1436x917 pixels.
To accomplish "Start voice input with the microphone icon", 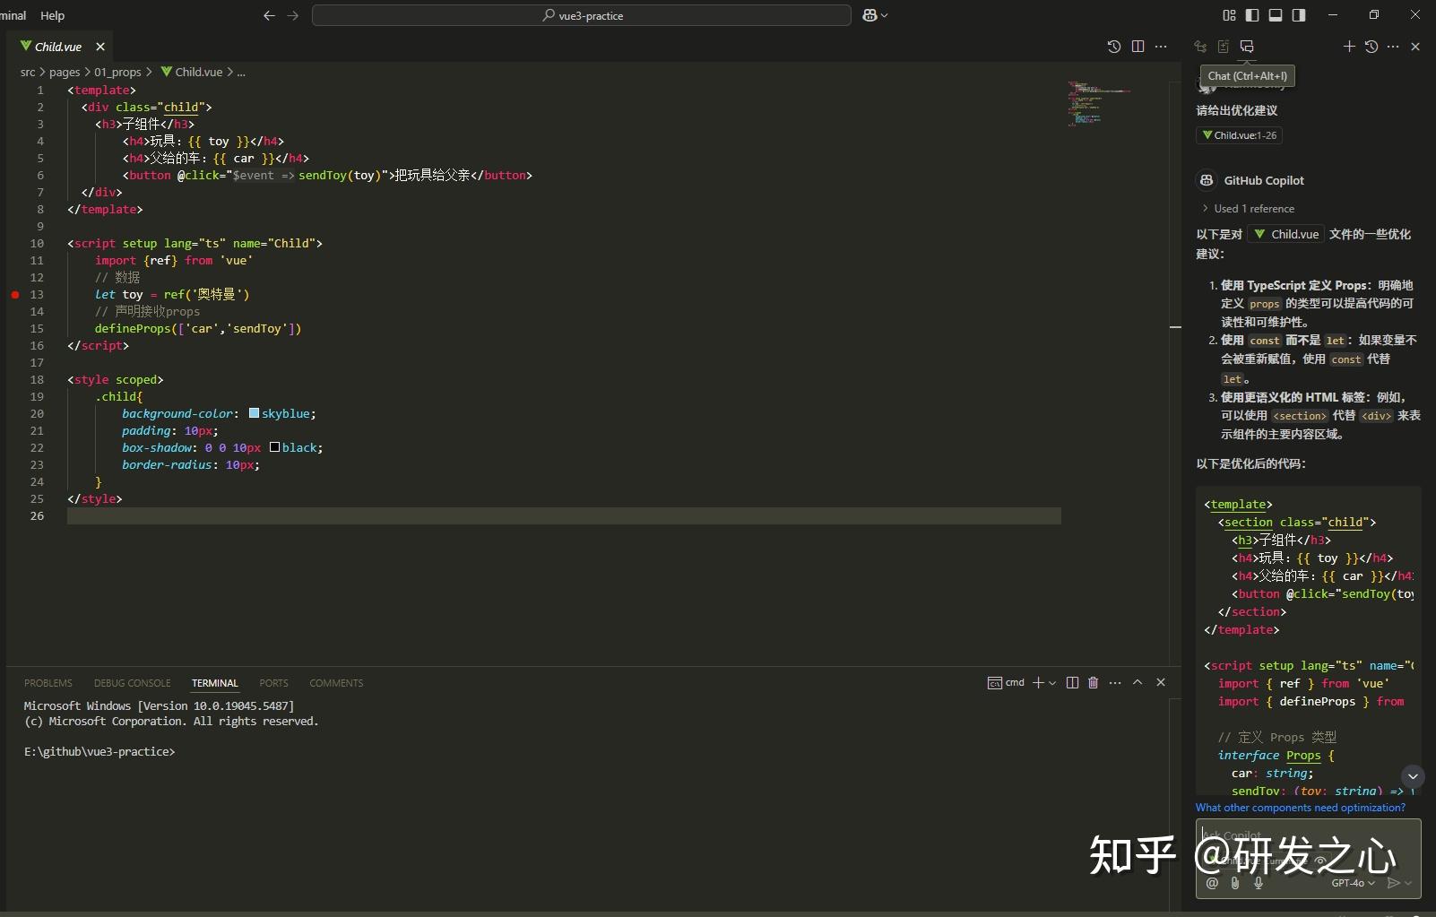I will [x=1259, y=883].
